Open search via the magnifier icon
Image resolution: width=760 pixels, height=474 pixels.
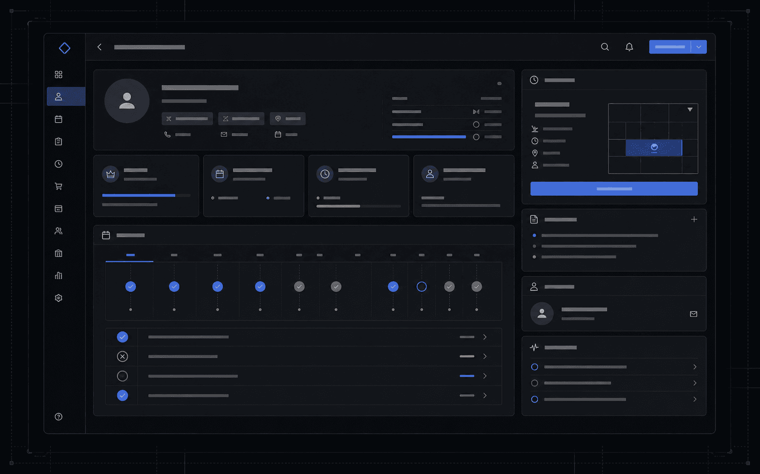[x=605, y=47]
